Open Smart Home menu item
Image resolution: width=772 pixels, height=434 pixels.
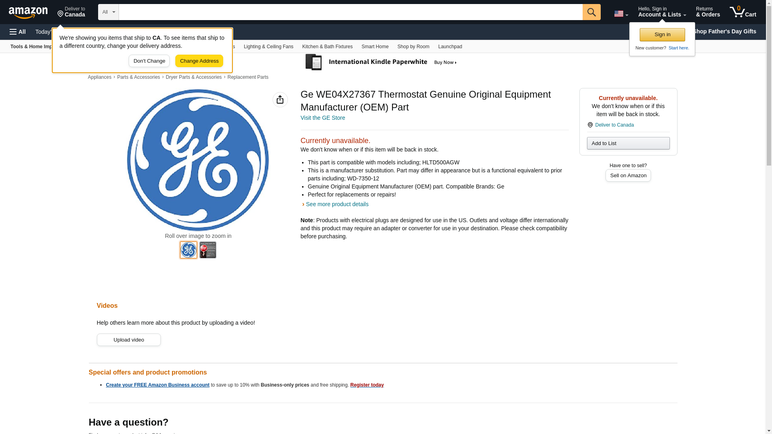[x=375, y=47]
